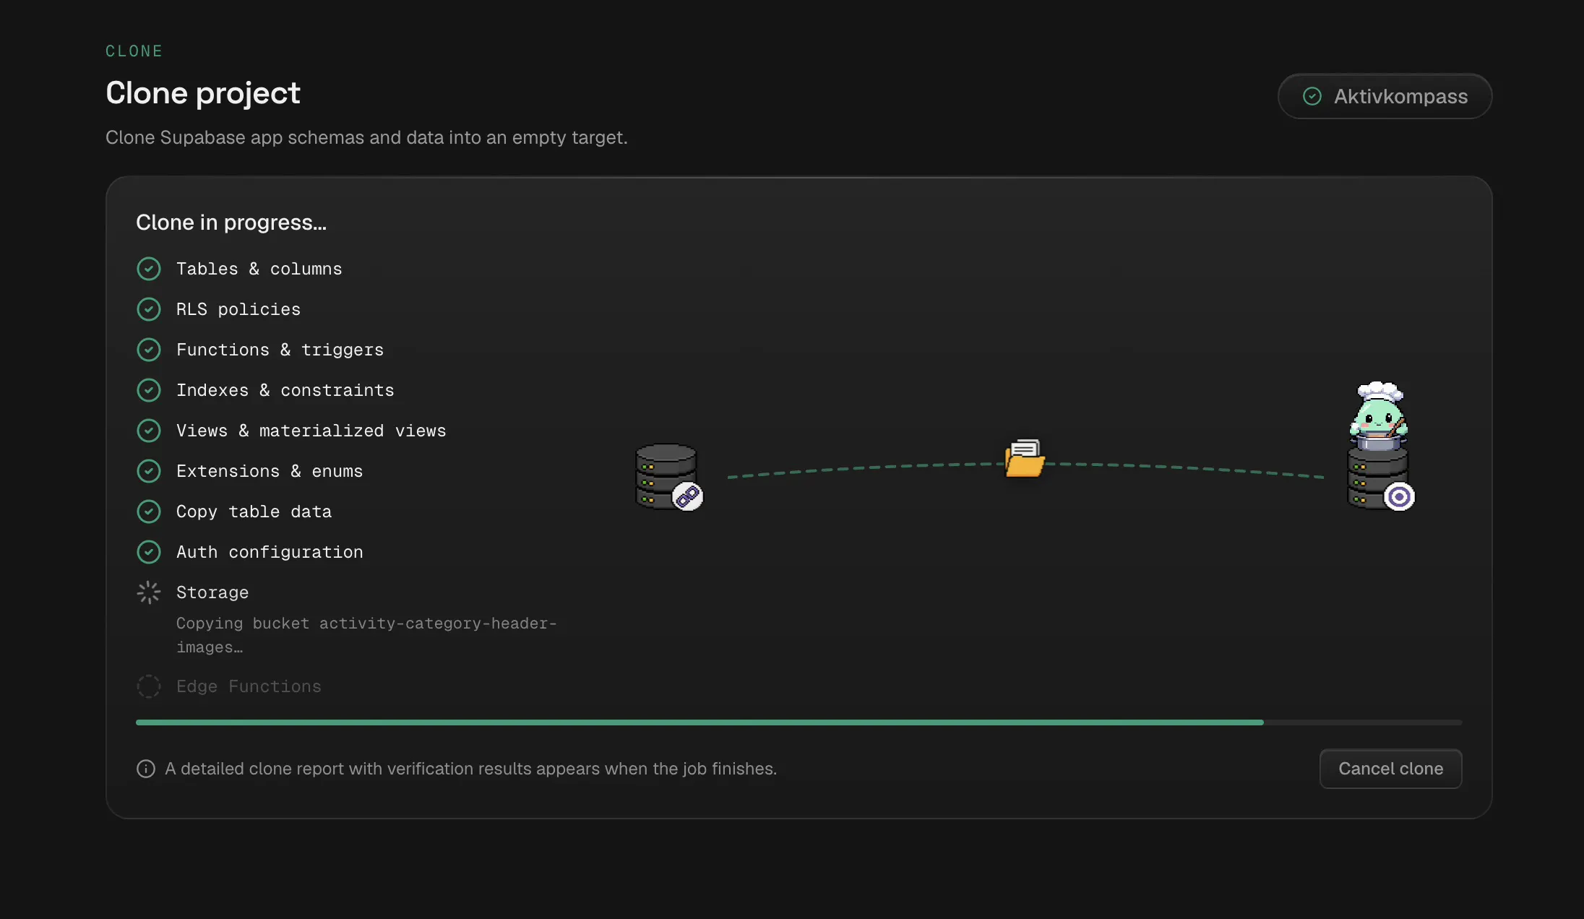Screen dimensions: 1584x919
Task: Select the 'Views & materialized views' step text
Action: tap(311, 431)
